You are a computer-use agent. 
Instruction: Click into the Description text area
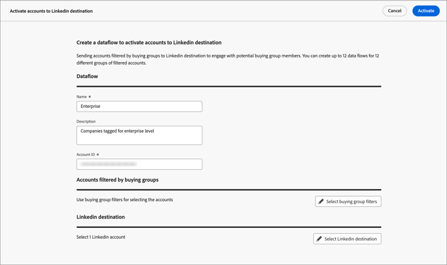tap(139, 135)
